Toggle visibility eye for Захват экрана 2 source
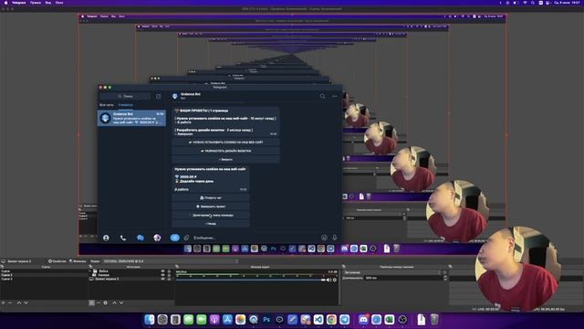 pos(162,279)
